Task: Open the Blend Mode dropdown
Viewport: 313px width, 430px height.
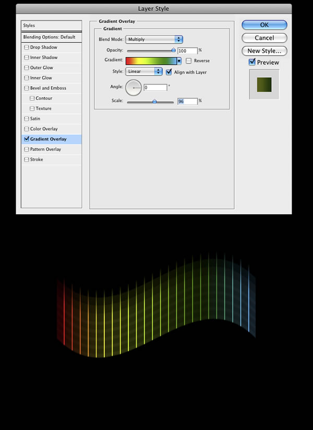Action: (154, 39)
